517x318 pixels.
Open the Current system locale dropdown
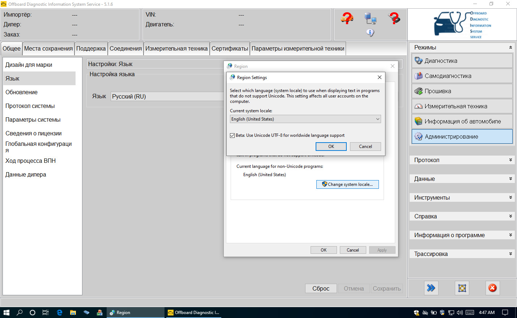(x=305, y=119)
